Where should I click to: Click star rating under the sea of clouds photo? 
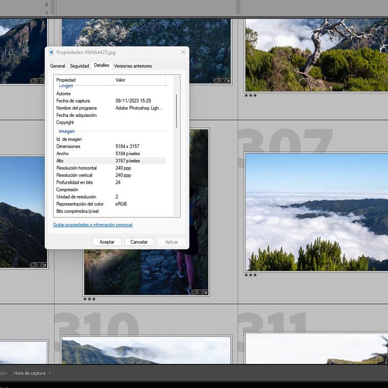(250, 275)
